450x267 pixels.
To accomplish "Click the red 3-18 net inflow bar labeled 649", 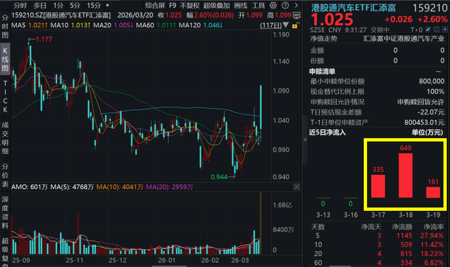I will tap(405, 175).
